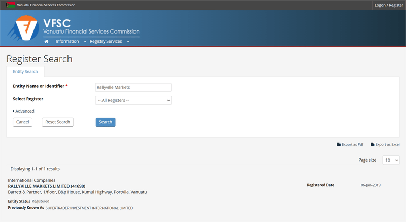Click the Register Search heading
This screenshot has height=222, width=406.
pos(40,59)
